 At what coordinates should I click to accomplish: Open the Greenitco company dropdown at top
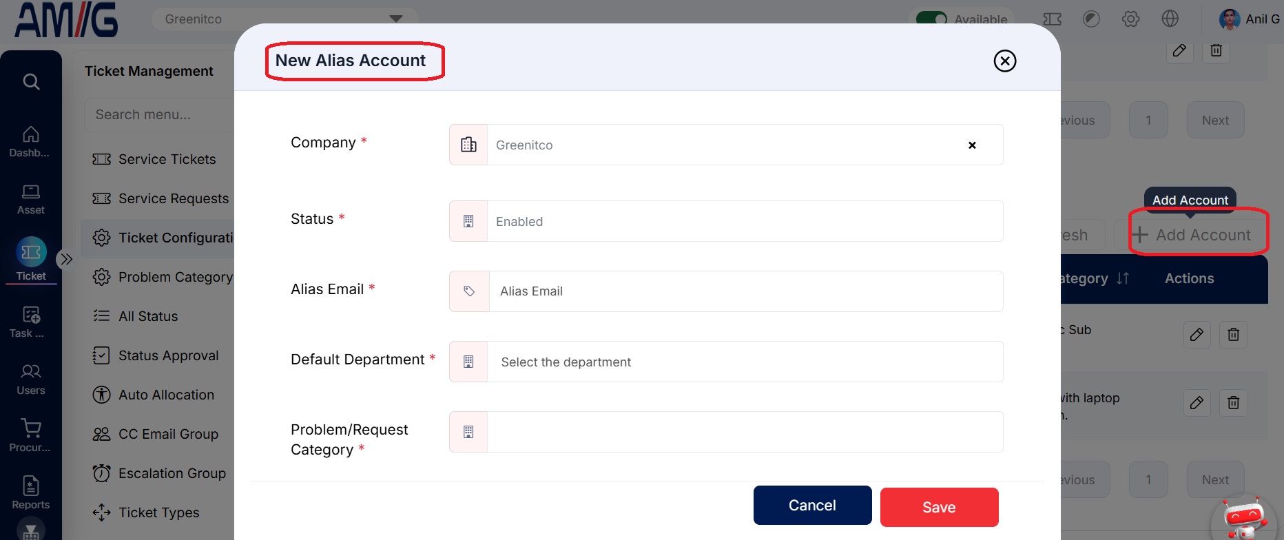coord(284,19)
